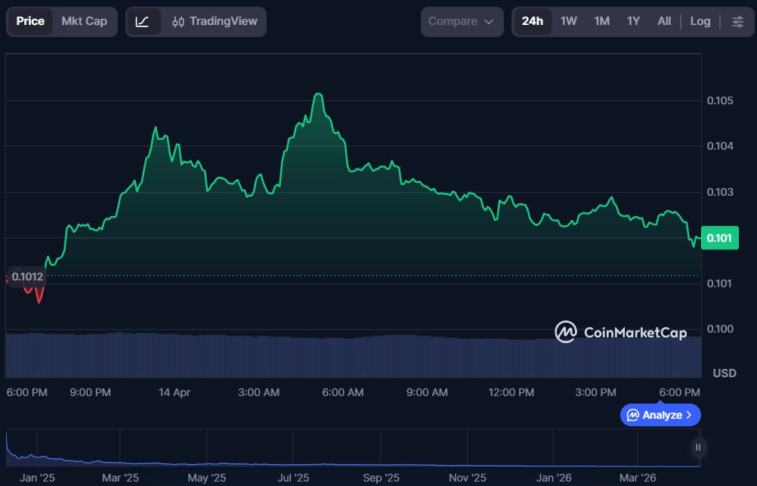757x486 pixels.
Task: Select the line chart icon
Action: coord(142,21)
